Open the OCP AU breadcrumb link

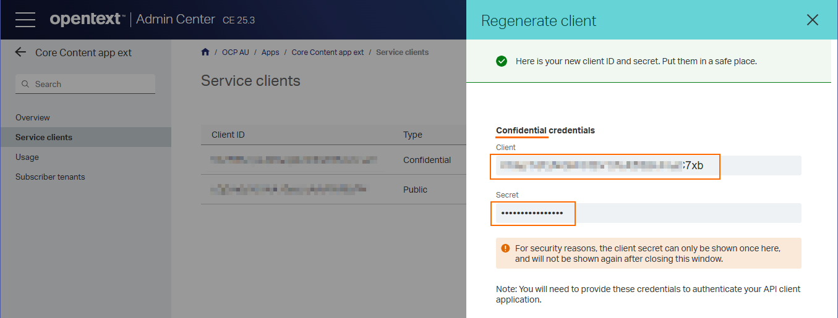click(236, 52)
